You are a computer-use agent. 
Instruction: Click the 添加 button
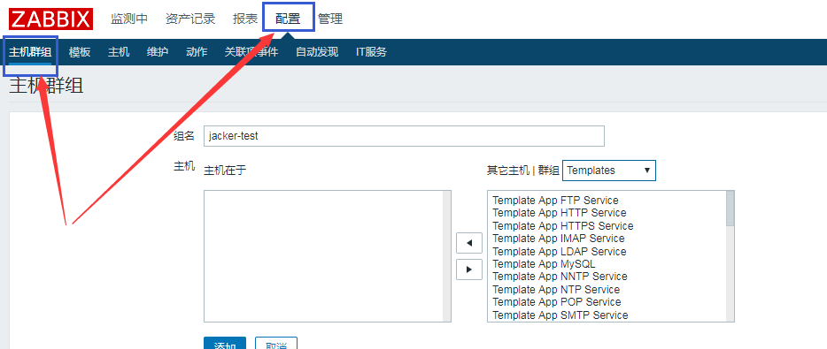pyautogui.click(x=225, y=343)
